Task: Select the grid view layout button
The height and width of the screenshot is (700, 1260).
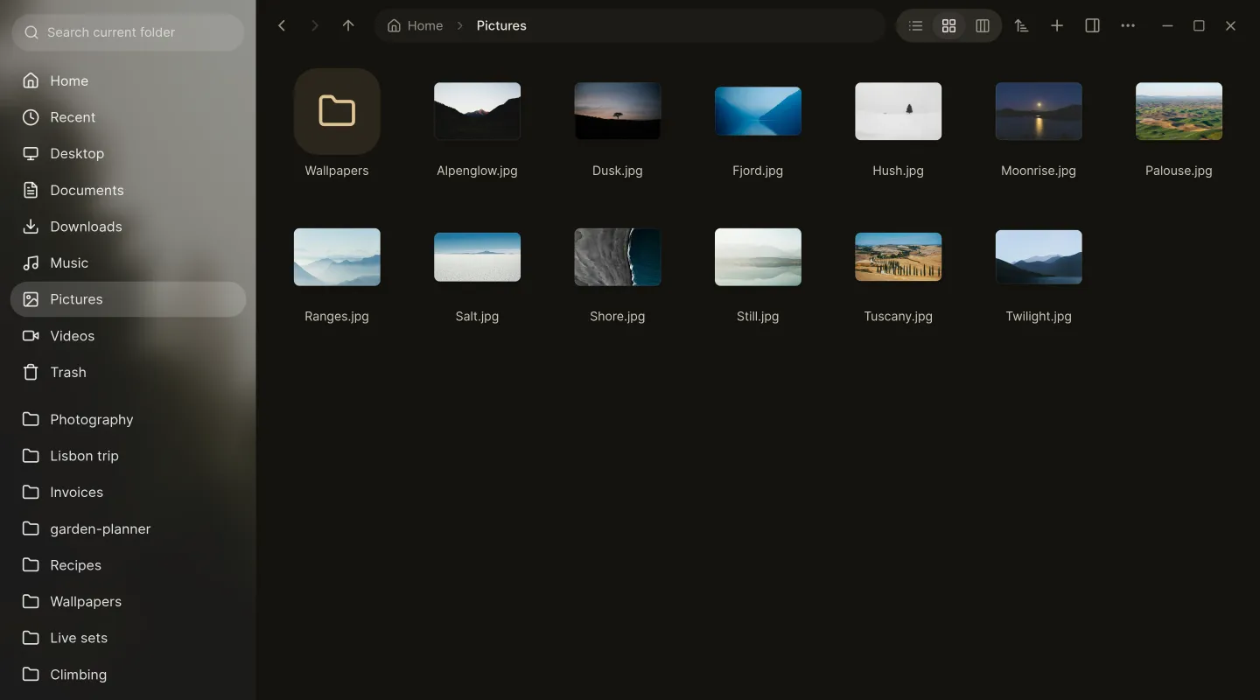Action: click(948, 26)
